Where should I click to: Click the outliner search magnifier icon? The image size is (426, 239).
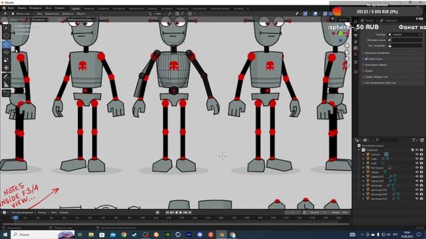[377, 140]
